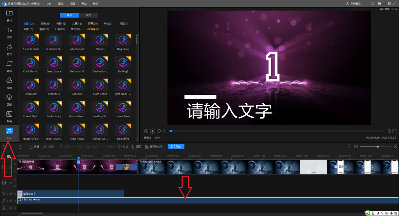Open the 视图 view menu
This screenshot has height=216, width=399.
72,4
